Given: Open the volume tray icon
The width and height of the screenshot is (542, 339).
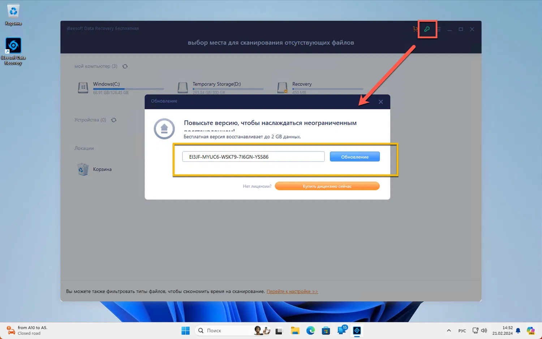Looking at the screenshot, I should coord(484,331).
